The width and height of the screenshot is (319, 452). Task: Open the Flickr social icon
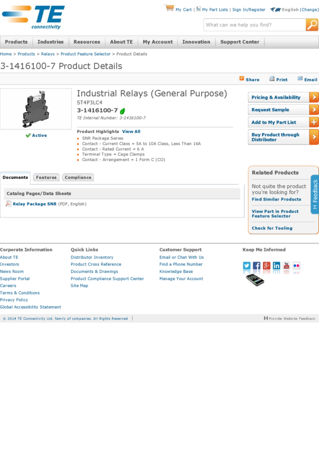296,265
